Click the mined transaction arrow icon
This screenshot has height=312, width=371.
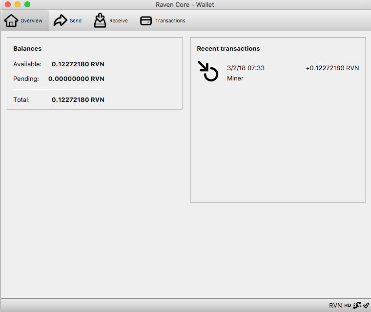208,71
